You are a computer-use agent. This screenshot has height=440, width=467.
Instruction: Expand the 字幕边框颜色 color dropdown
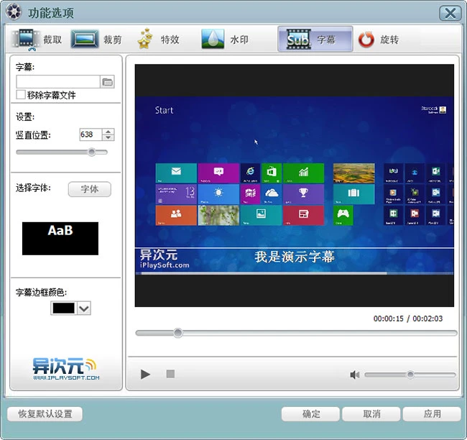(83, 308)
